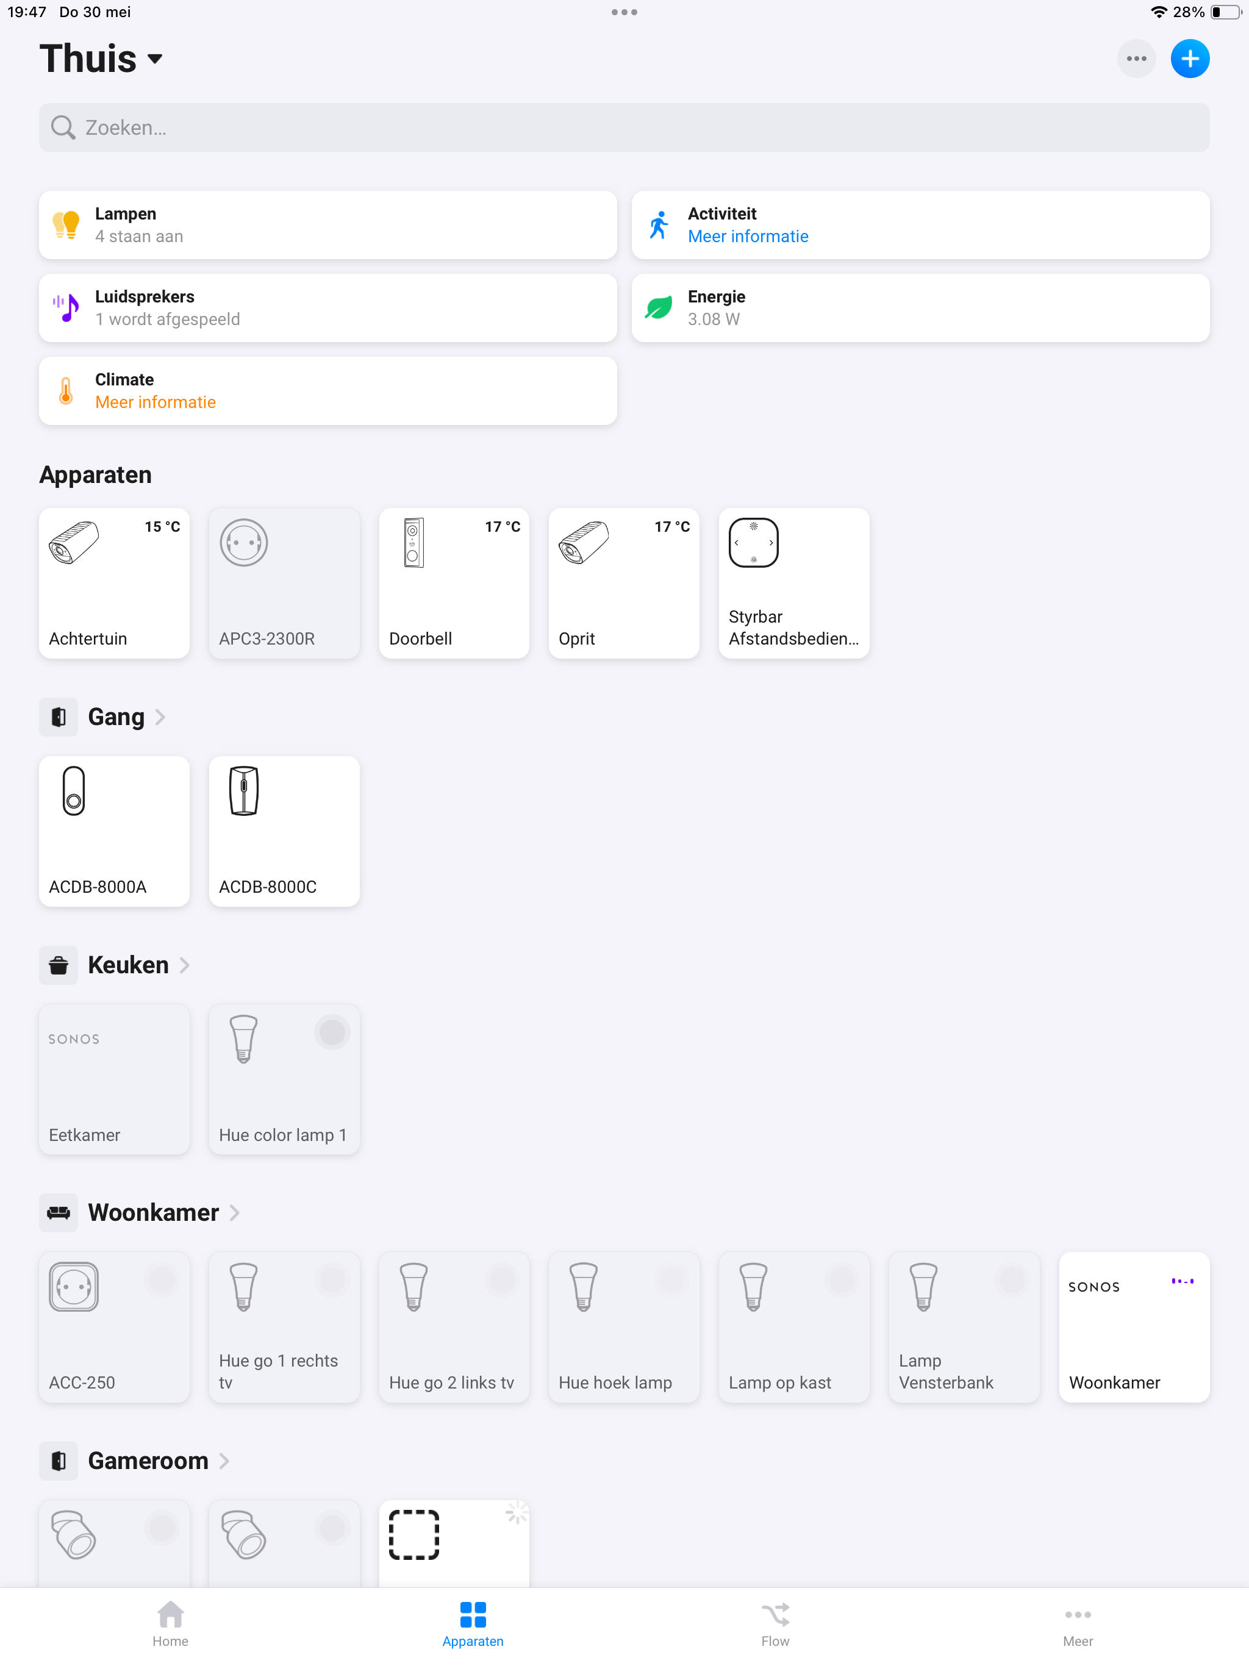Tap the blue plus add device icon
This screenshot has height=1666, width=1249.
(1189, 59)
